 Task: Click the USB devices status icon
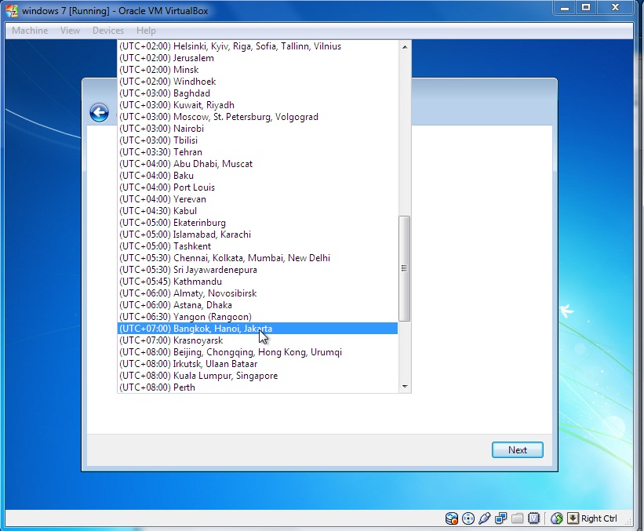(x=484, y=518)
